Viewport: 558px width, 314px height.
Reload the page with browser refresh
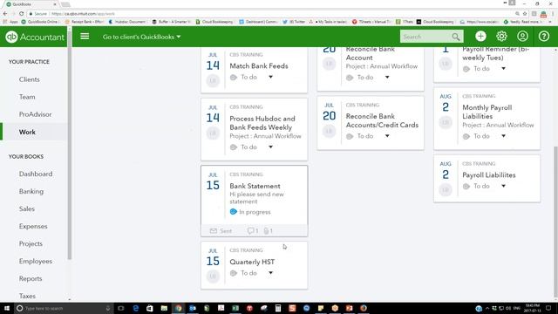(x=21, y=14)
